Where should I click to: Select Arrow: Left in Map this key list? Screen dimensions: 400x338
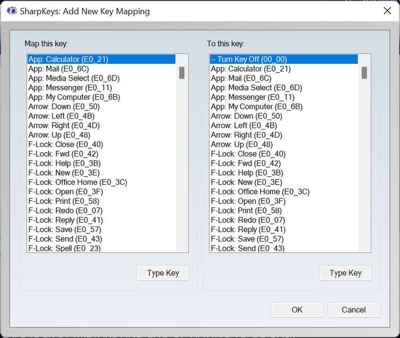(x=101, y=116)
